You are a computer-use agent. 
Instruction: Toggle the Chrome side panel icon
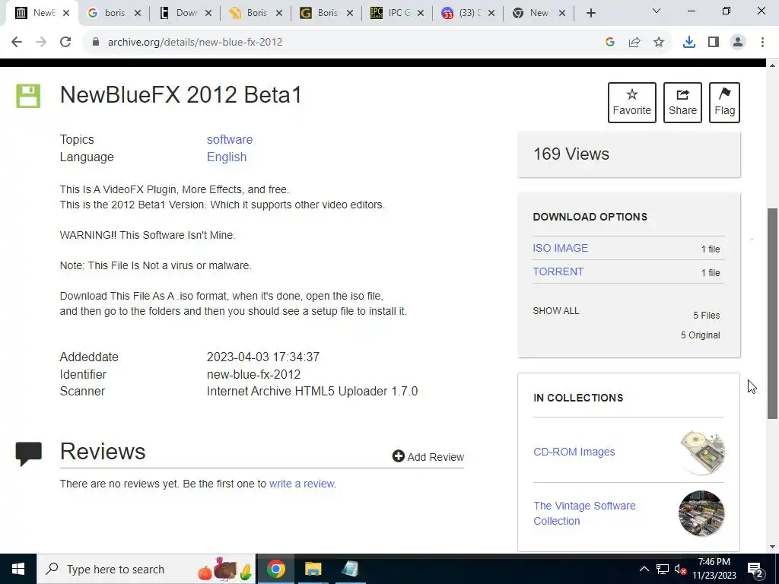click(x=714, y=43)
